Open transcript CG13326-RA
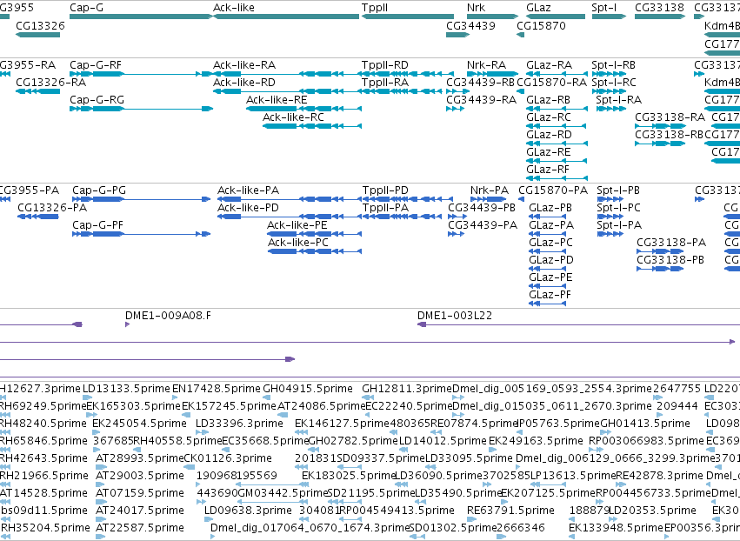This screenshot has width=740, height=541. 37,91
